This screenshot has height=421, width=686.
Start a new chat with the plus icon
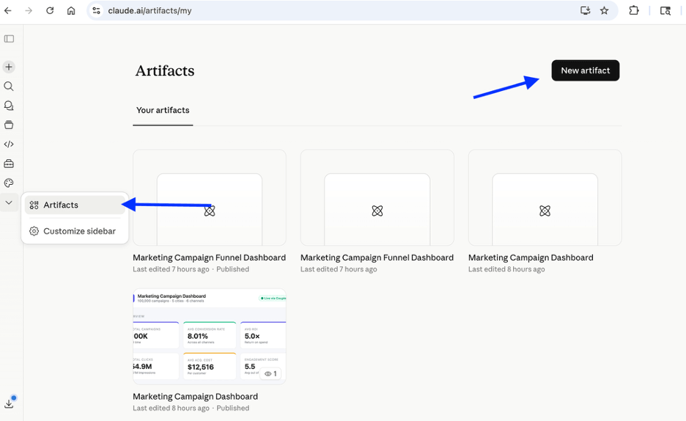pyautogui.click(x=9, y=67)
